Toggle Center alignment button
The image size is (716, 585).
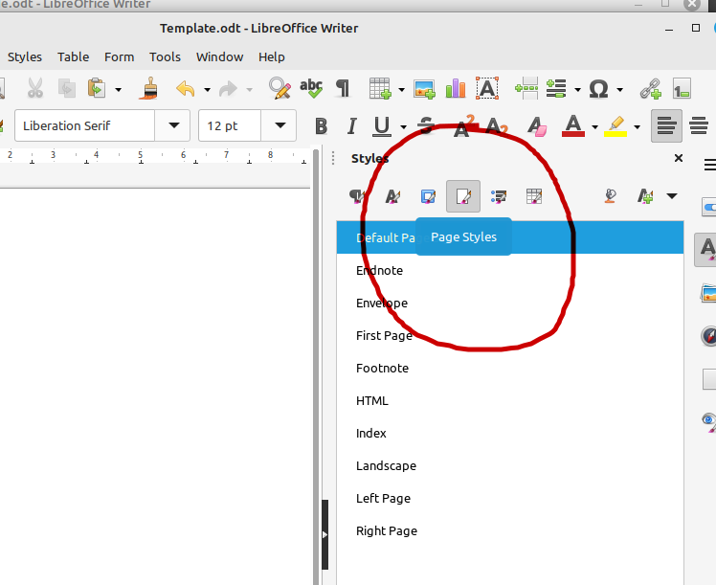click(x=699, y=125)
